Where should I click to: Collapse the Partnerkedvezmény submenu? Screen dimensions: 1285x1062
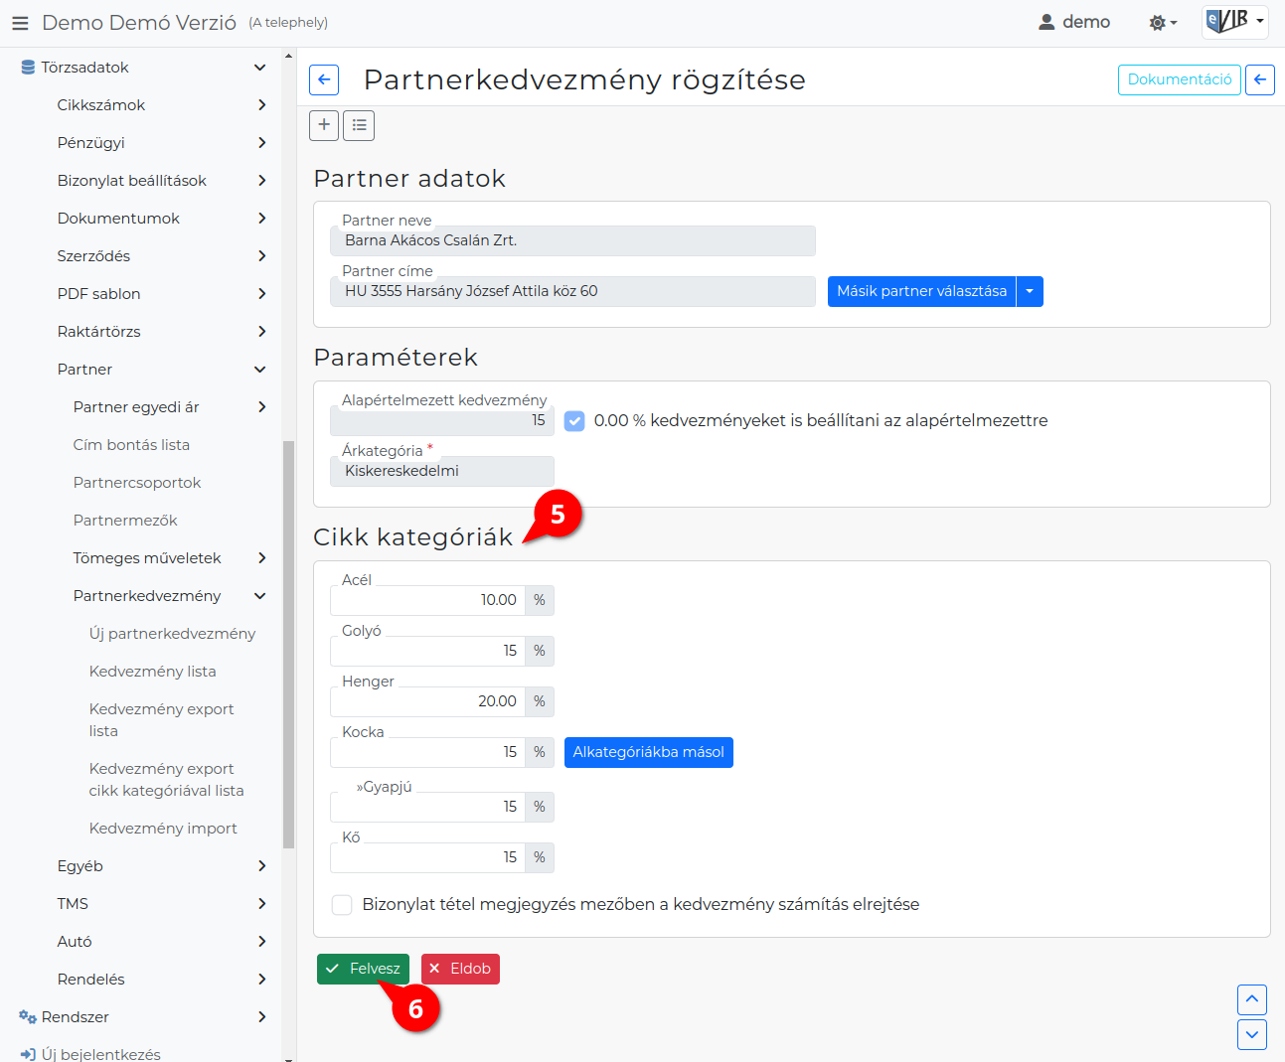pos(260,596)
